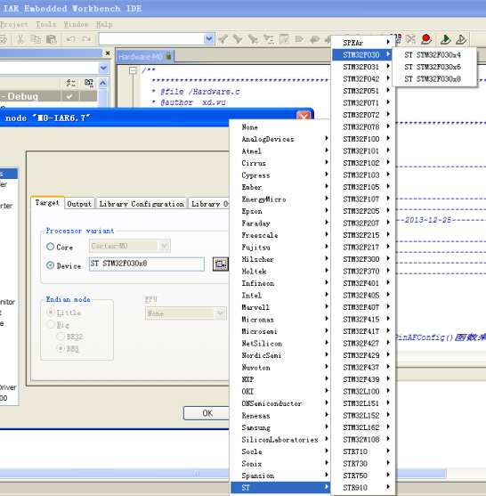Viewport: 486px width, 496px height.
Task: Click the Stop Build toolbar icon
Action: 410,39
